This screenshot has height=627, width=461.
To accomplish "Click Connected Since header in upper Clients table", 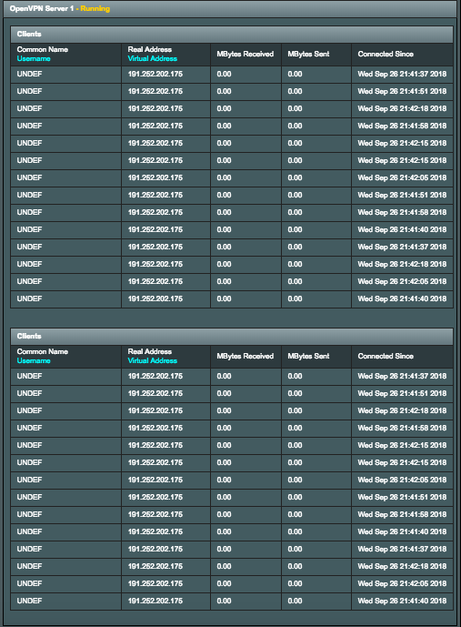I will click(386, 54).
